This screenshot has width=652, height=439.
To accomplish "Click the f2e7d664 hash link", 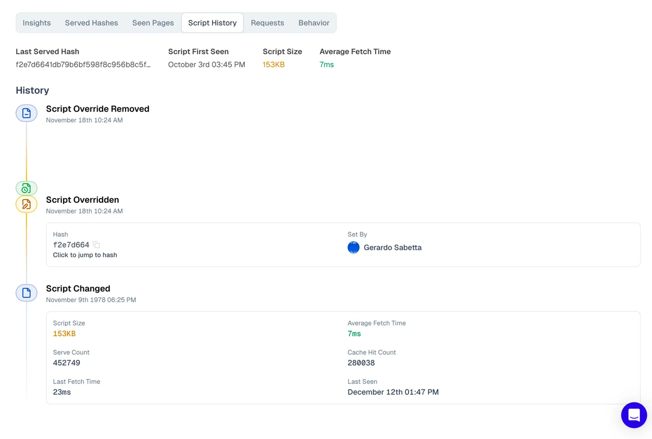I will click(71, 245).
